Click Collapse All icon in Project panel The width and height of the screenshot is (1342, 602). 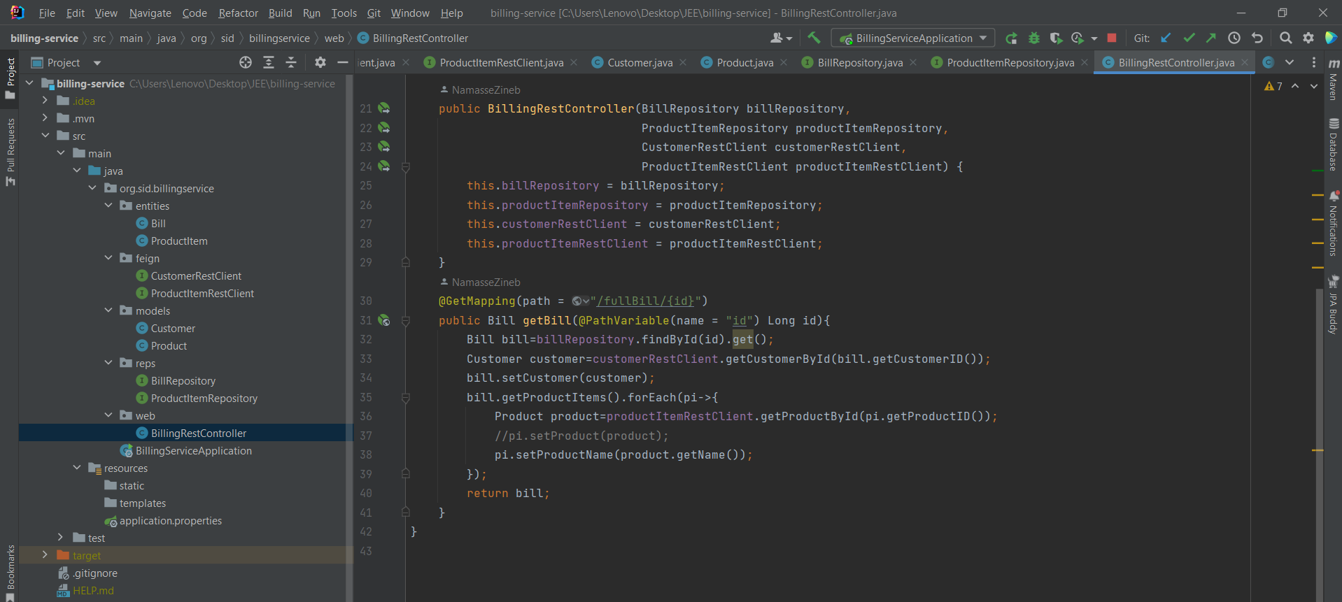tap(291, 63)
